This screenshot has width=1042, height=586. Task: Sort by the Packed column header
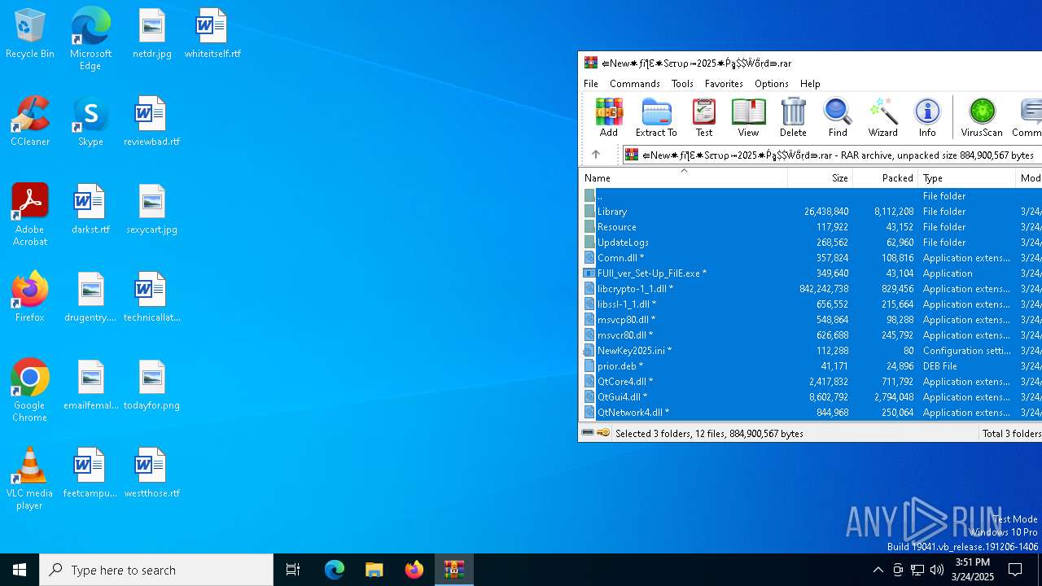[x=885, y=178]
